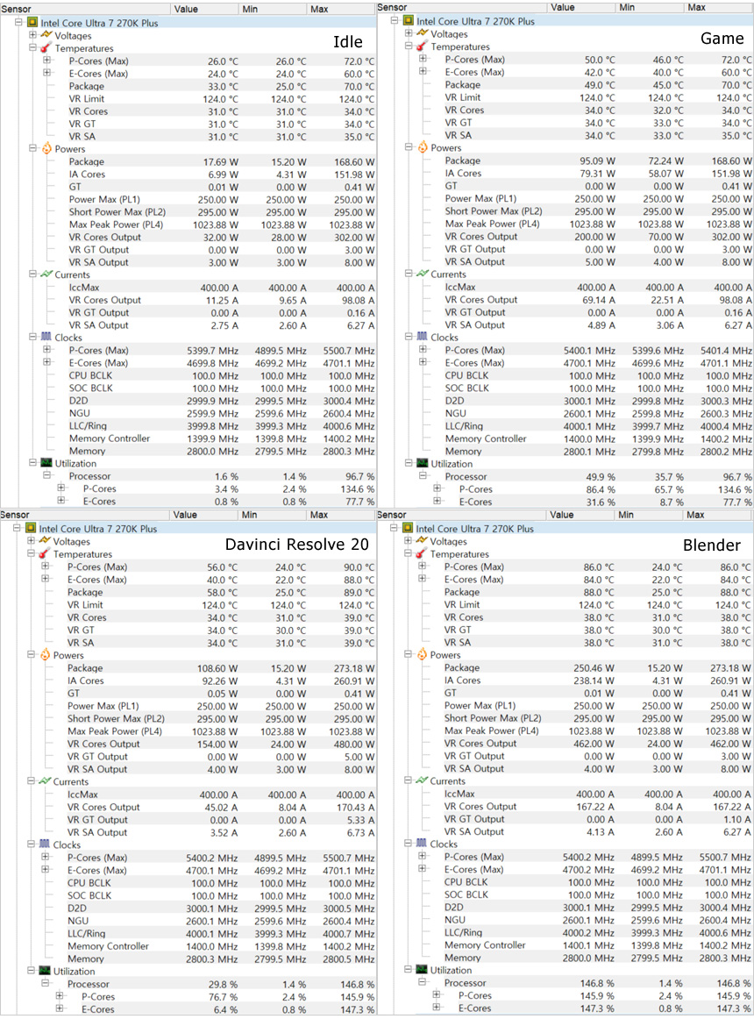Expand the Voltages node in the Idle panel

coord(32,35)
